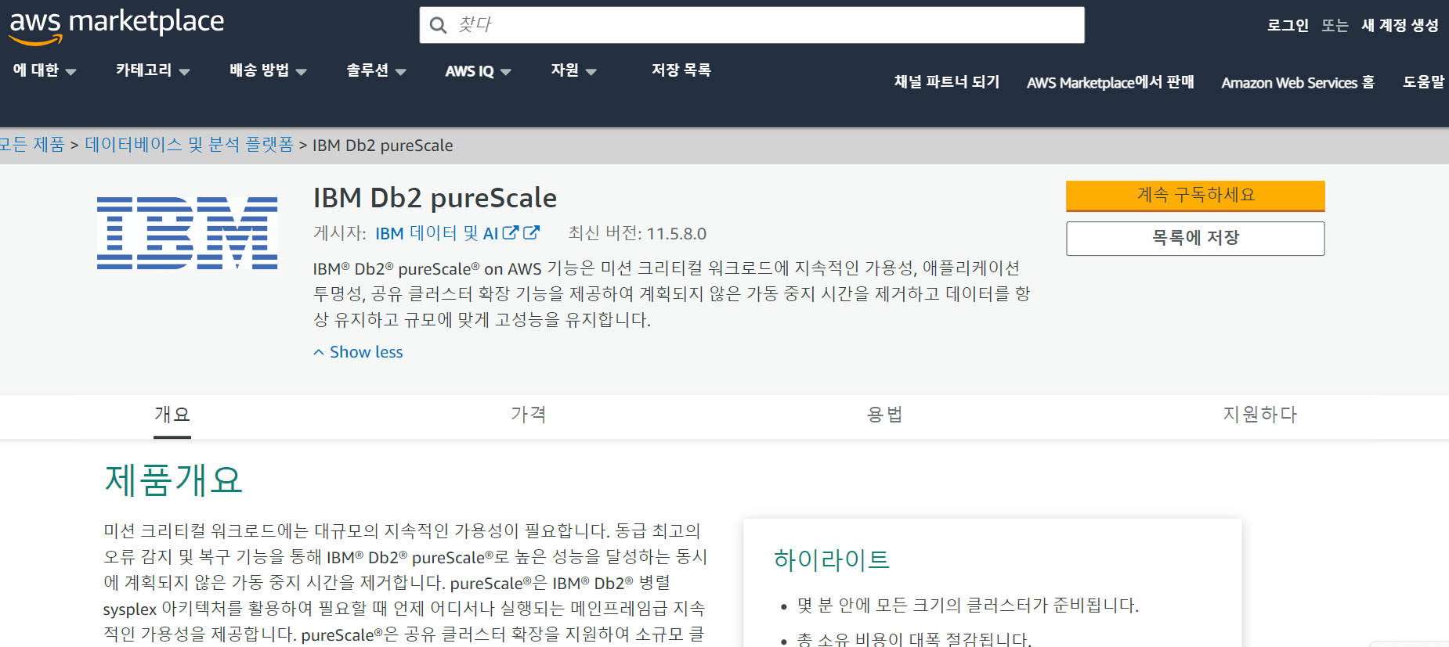Screen dimensions: 1449x647
Task: Open the AWS IQ dropdown
Action: (478, 71)
